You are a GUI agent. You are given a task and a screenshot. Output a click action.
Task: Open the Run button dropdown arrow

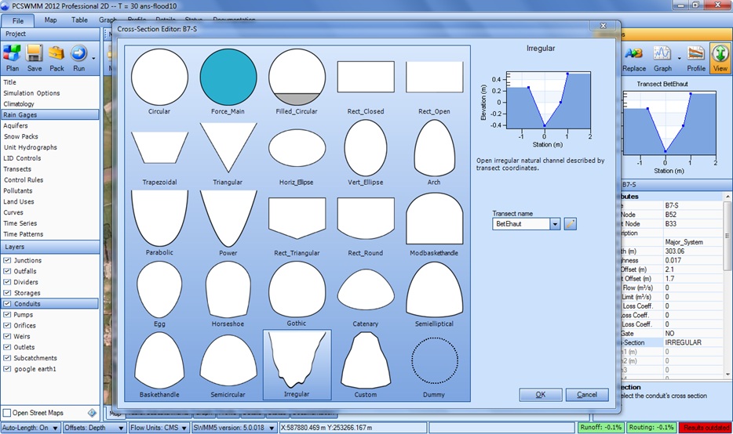pyautogui.click(x=93, y=59)
